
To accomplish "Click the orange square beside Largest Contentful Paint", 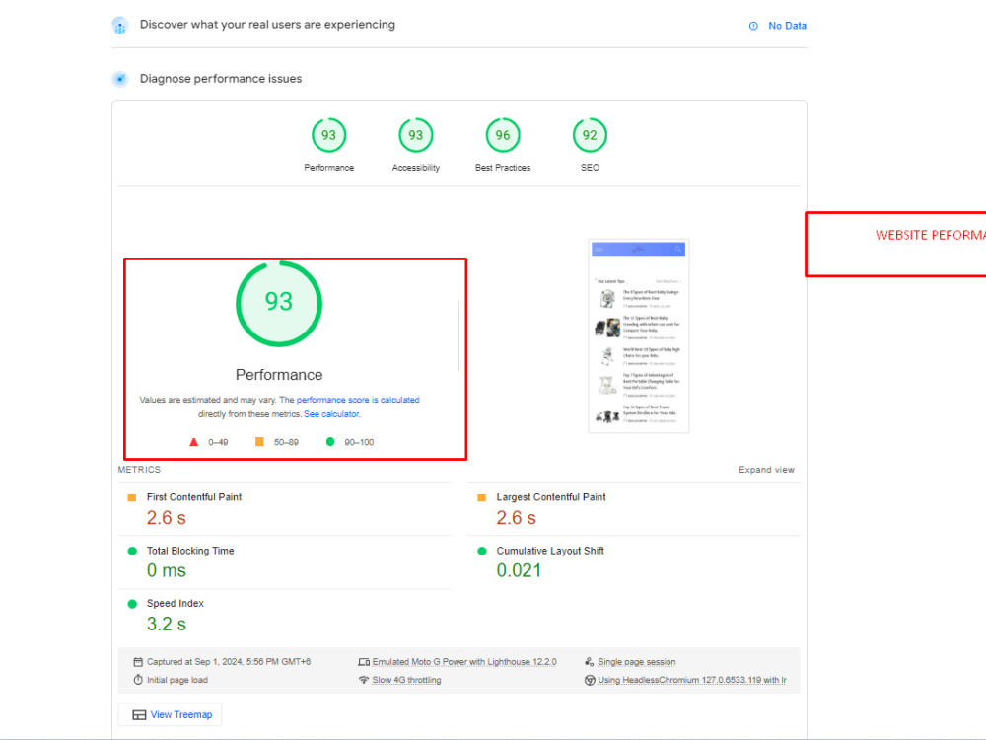I will tap(482, 497).
